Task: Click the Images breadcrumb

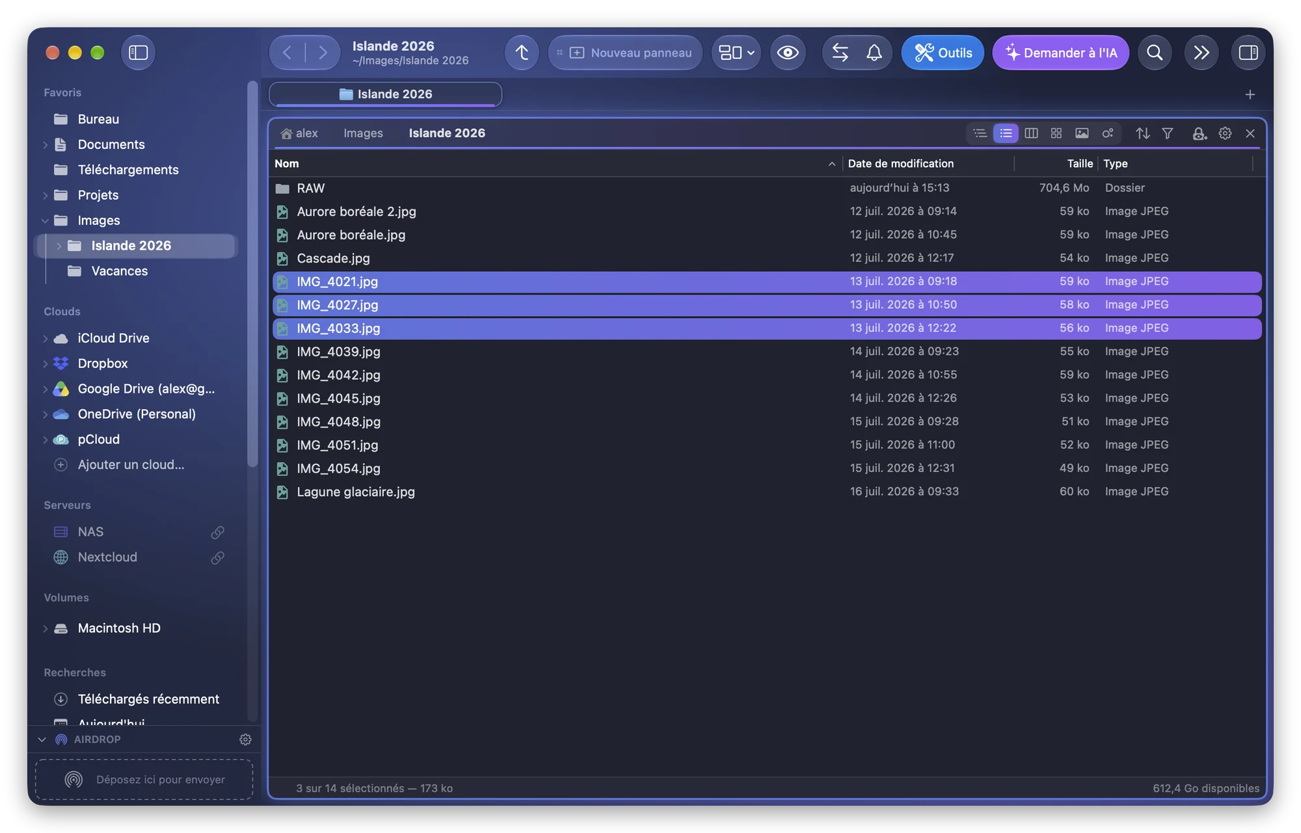Action: point(363,133)
